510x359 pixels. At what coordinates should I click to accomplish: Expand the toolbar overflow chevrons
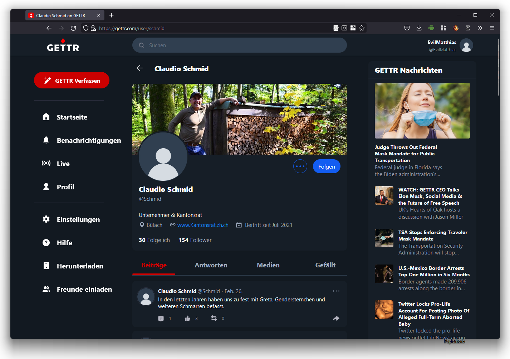(x=480, y=28)
